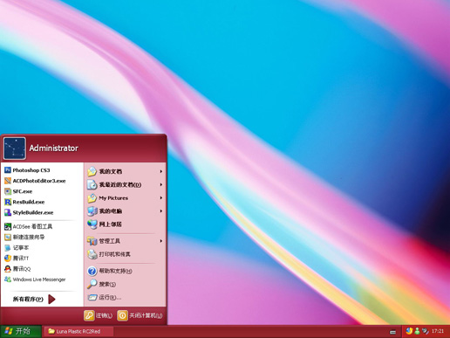
Task: Open ResBuild.exe icon
Action: coord(8,202)
